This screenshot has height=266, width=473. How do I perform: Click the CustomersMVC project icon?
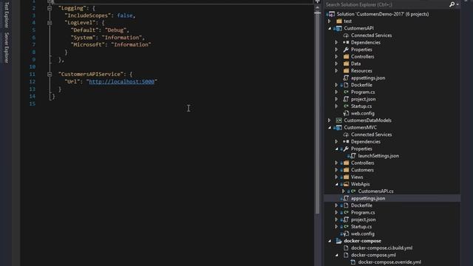coord(338,128)
